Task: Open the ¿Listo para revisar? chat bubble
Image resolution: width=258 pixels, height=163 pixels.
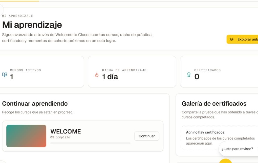Action: (238, 149)
